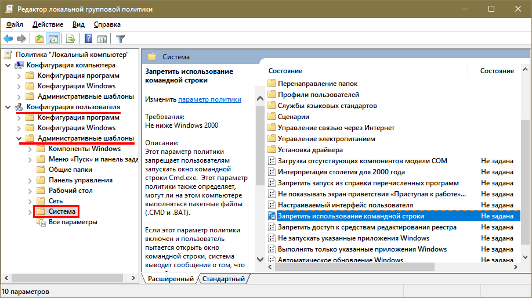Click the Export list toolbar icon
This screenshot has height=298, width=532.
[x=71, y=39]
